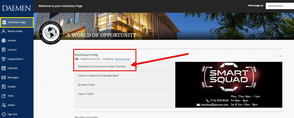
Task: Click the Grades sheet icon
Action: 3,87
